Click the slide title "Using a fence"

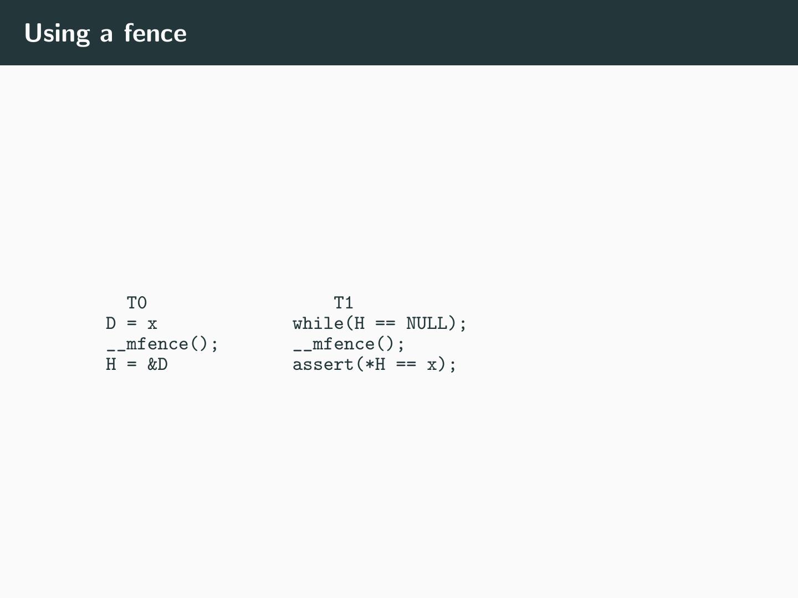tap(105, 33)
